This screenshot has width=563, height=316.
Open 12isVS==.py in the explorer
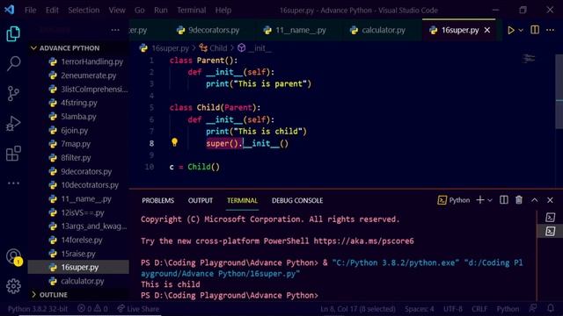(x=78, y=212)
